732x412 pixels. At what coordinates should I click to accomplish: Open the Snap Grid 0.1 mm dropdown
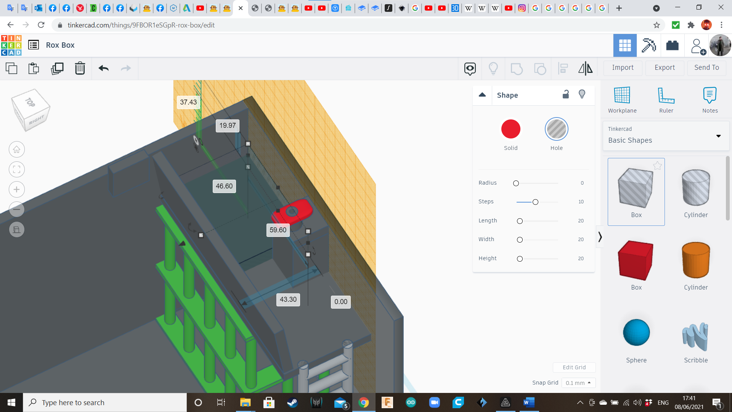pos(578,383)
